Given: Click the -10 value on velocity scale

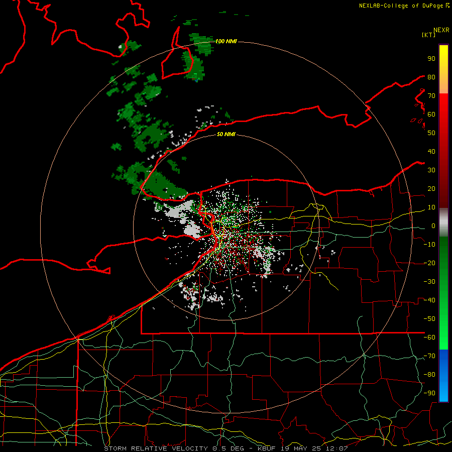Looking at the screenshot, I should click(x=429, y=245).
